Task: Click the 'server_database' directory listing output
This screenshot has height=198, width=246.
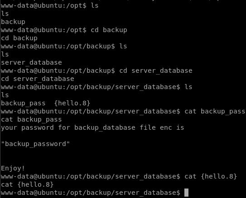Action: 31,62
